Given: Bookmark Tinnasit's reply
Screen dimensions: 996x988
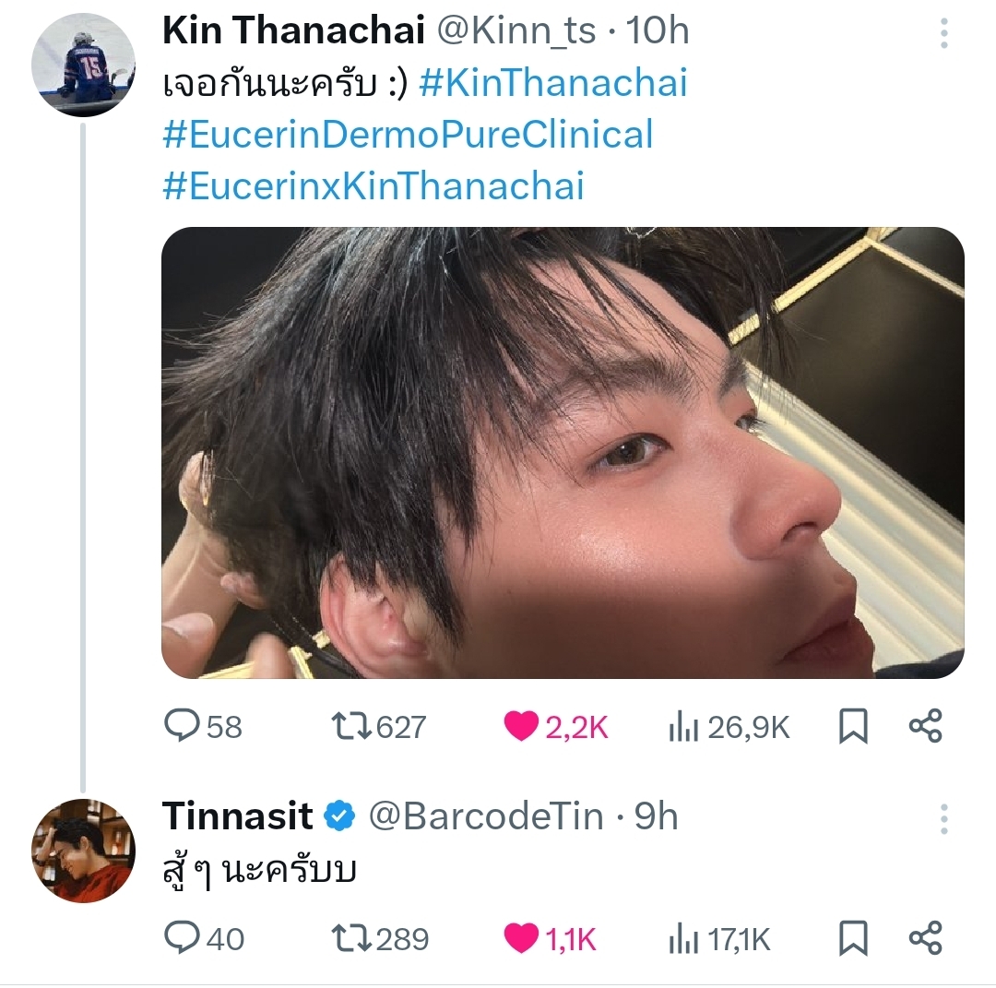Looking at the screenshot, I should coord(853,939).
